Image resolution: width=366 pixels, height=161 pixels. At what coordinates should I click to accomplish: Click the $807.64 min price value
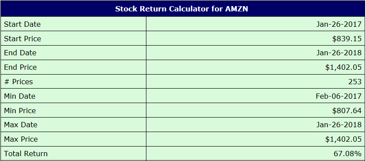point(347,111)
